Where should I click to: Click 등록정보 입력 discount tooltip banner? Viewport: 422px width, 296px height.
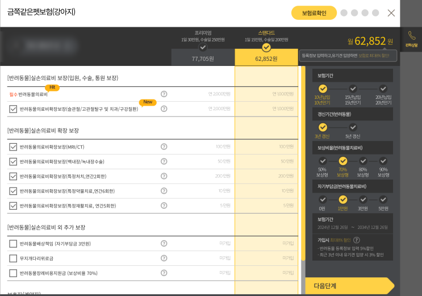point(348,56)
